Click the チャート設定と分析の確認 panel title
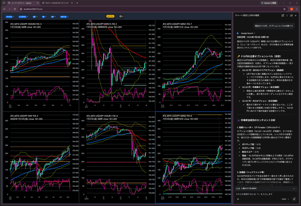 [247, 15]
